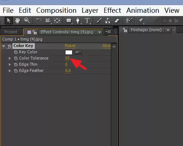
Task: Select the Horizontal Type tool
Action: pyautogui.click(x=87, y=20)
